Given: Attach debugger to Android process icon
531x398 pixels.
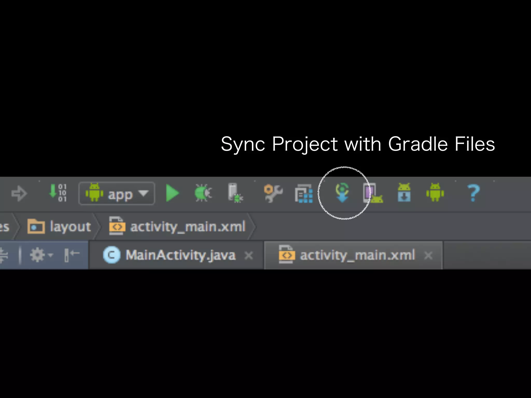Looking at the screenshot, I should pos(235,193).
